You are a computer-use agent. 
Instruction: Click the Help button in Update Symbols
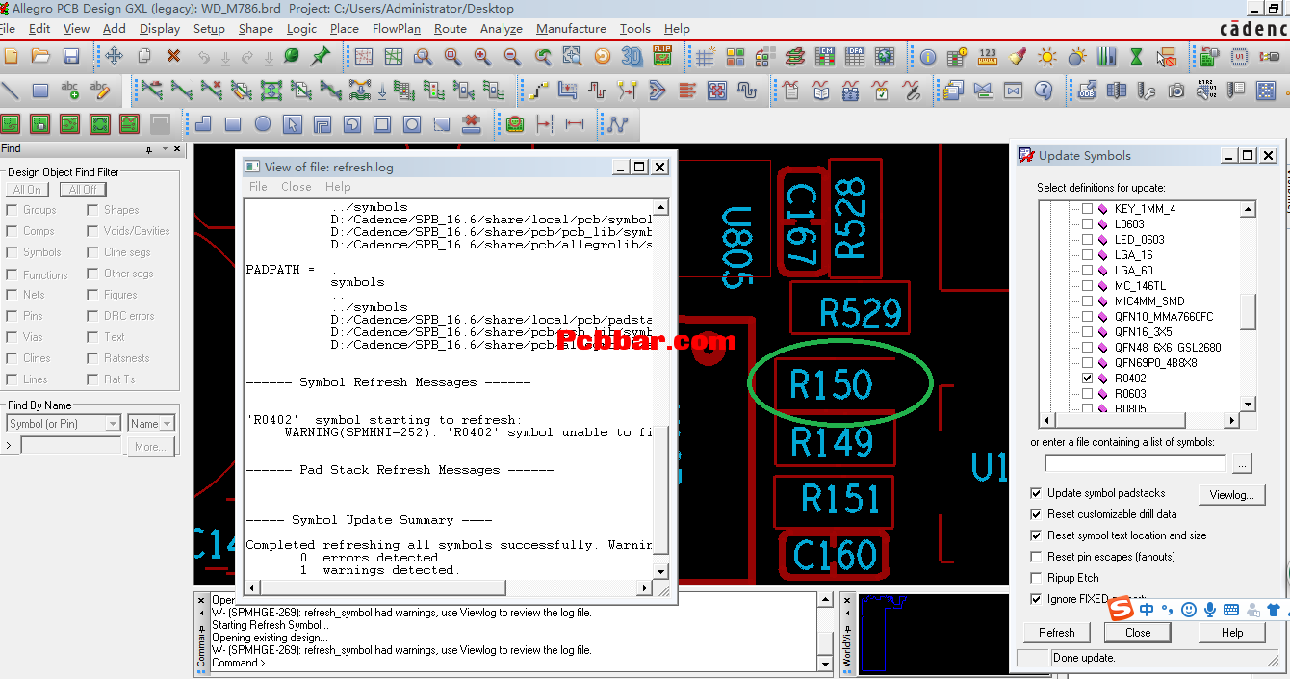1232,633
